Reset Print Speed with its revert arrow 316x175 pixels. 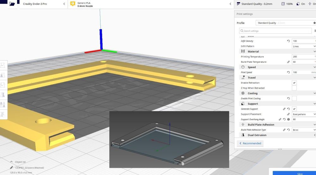click(289, 73)
